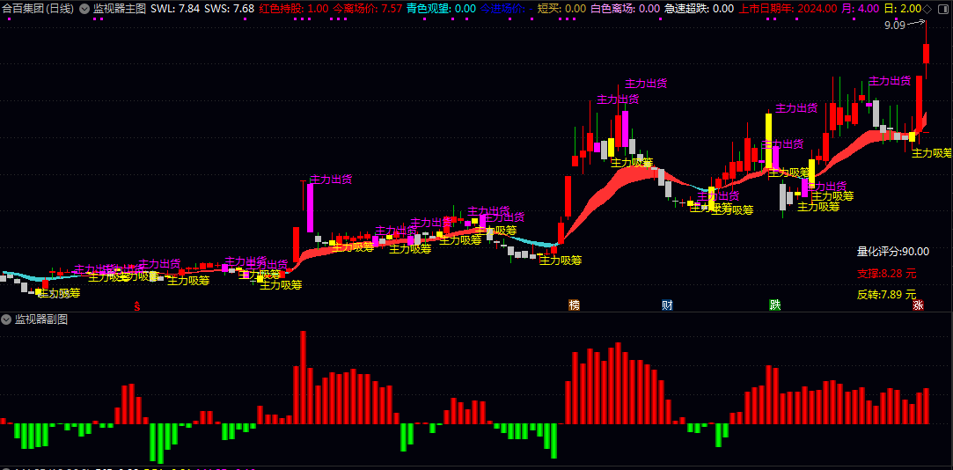The image size is (953, 470).
Task: Click the 9.09 high price label
Action: pos(895,25)
